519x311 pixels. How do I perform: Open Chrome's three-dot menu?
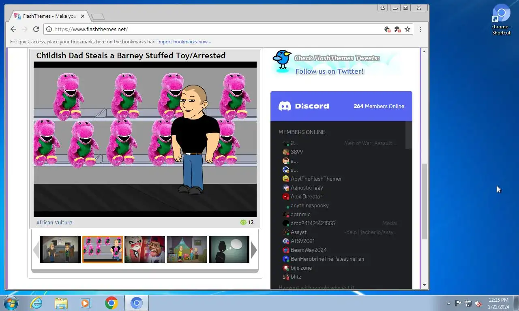420,29
